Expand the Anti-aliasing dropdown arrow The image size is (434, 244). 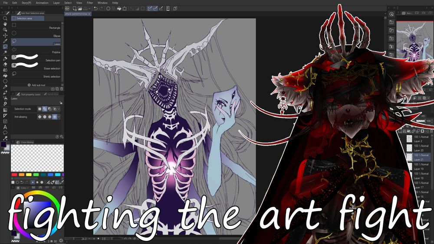pos(59,117)
